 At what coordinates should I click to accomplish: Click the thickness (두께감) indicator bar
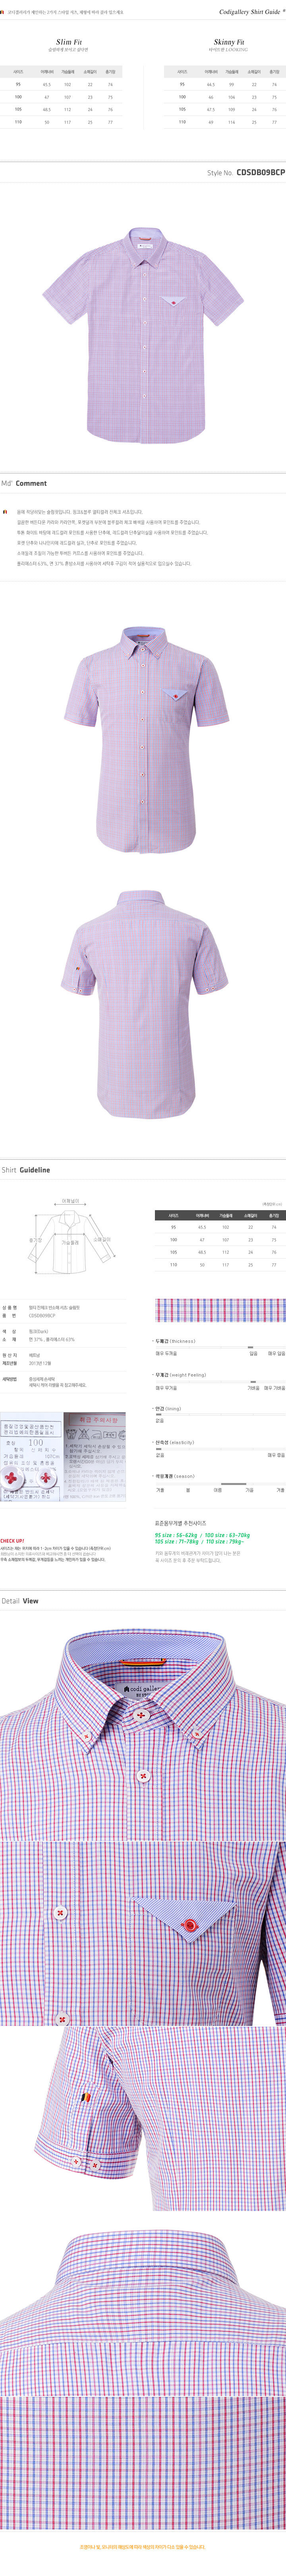click(x=219, y=1347)
